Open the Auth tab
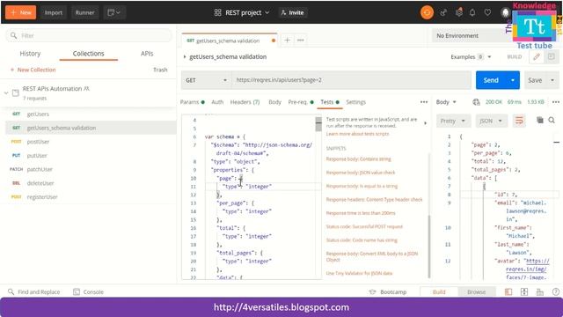 click(217, 102)
